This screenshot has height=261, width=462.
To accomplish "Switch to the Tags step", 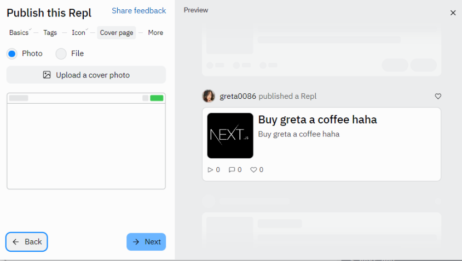I will pyautogui.click(x=50, y=33).
